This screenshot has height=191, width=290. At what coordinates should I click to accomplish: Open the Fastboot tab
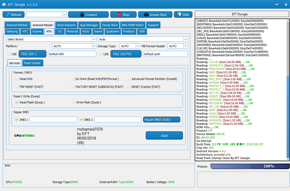tap(129, 31)
